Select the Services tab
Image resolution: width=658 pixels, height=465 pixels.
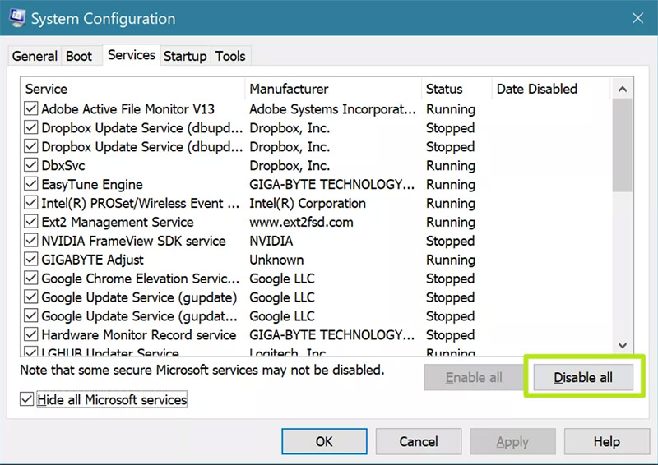click(x=132, y=55)
